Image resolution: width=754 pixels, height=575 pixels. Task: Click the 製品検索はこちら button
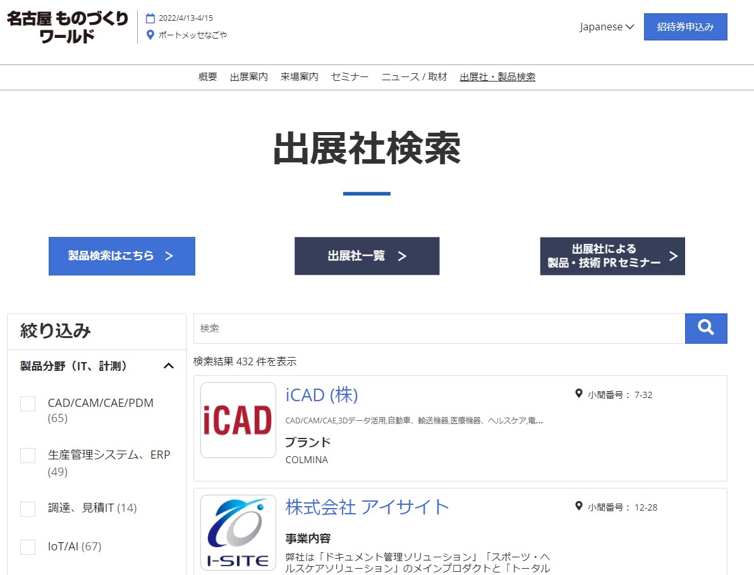pos(121,256)
